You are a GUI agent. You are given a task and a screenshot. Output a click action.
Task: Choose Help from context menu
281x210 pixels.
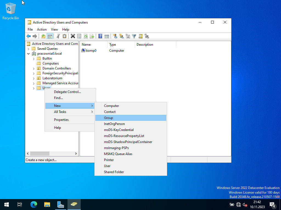coord(70,127)
